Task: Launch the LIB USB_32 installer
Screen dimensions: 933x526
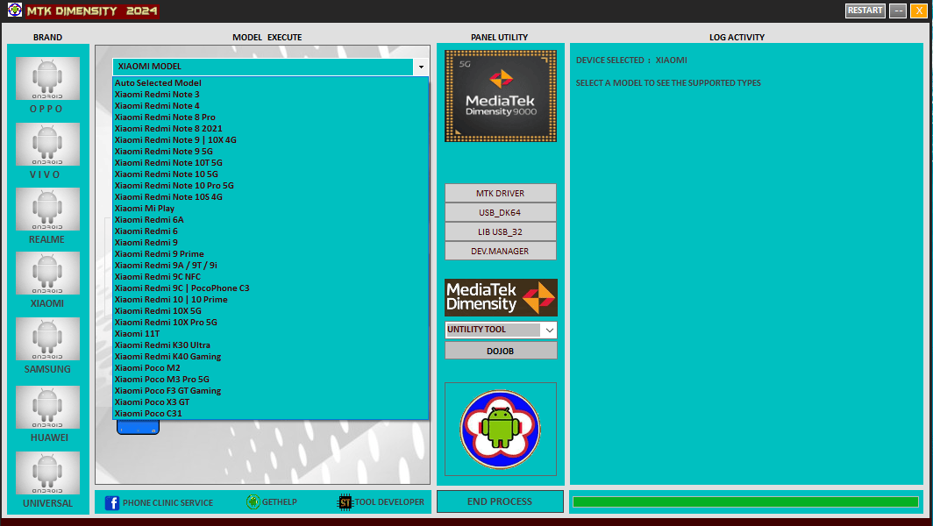Action: pyautogui.click(x=501, y=231)
